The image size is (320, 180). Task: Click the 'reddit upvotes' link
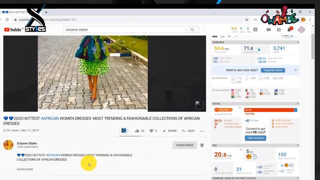(x=282, y=120)
